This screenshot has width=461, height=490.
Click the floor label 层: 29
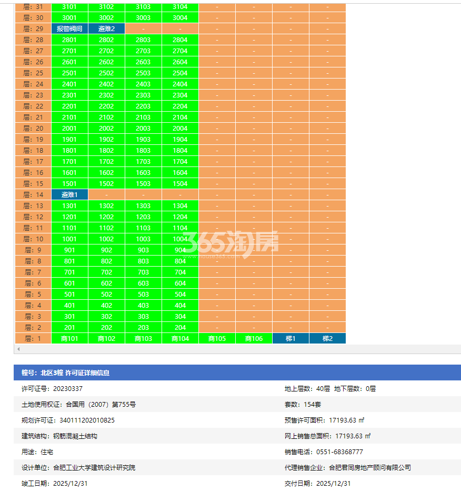point(33,29)
